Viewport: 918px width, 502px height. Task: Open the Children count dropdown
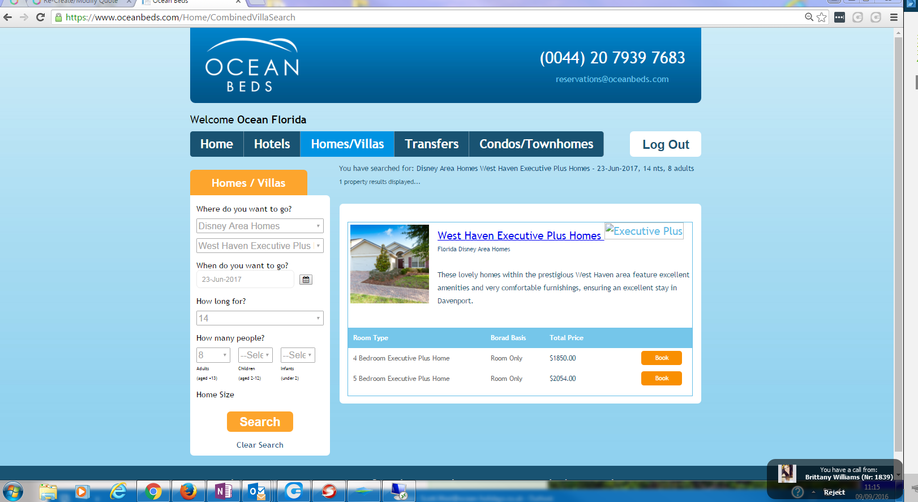click(x=255, y=355)
